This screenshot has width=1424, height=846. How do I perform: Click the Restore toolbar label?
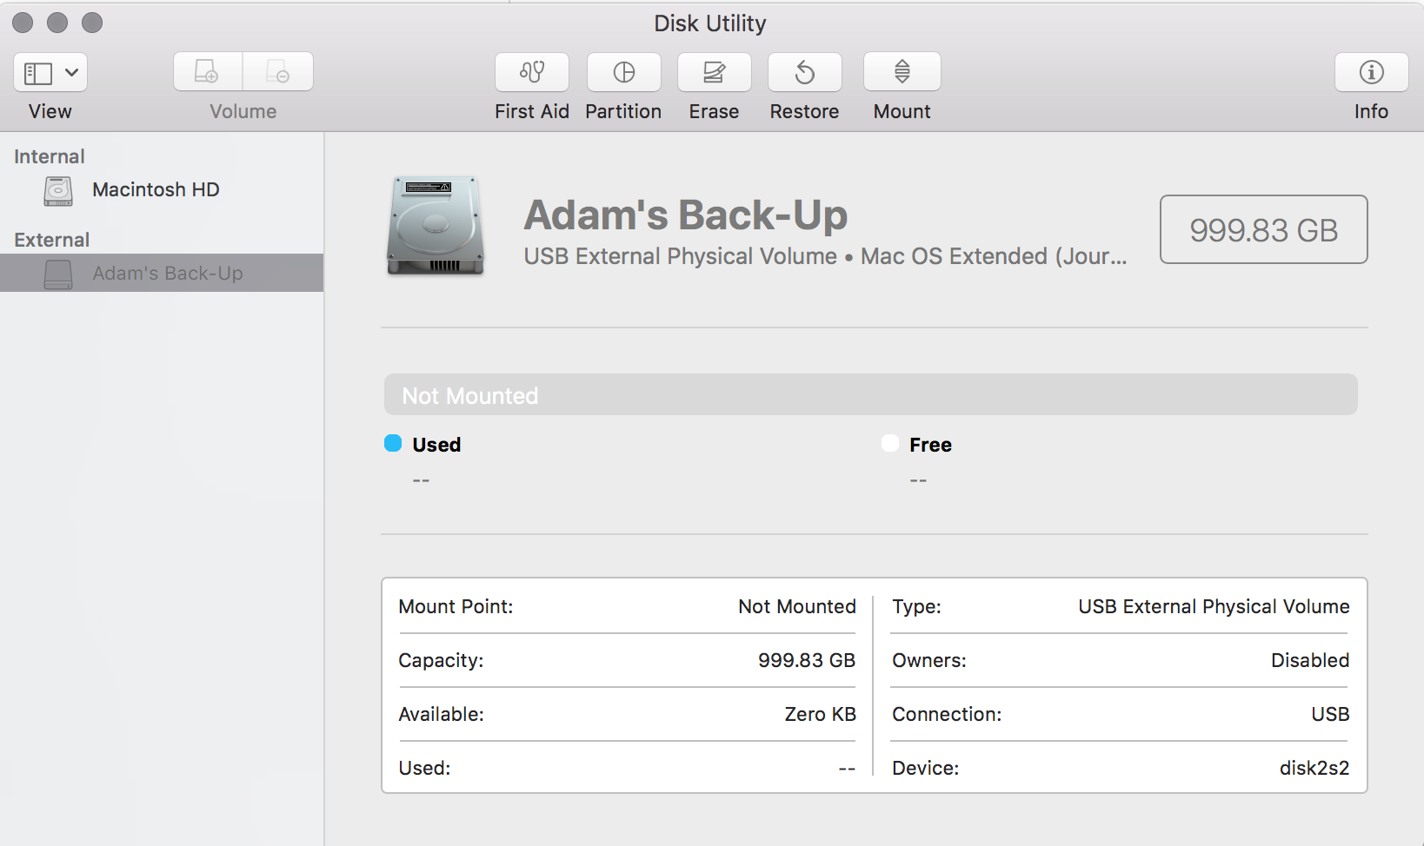tap(805, 111)
